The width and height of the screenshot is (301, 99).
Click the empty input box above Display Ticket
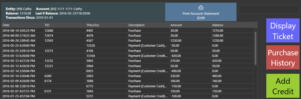(x=269, y=9)
